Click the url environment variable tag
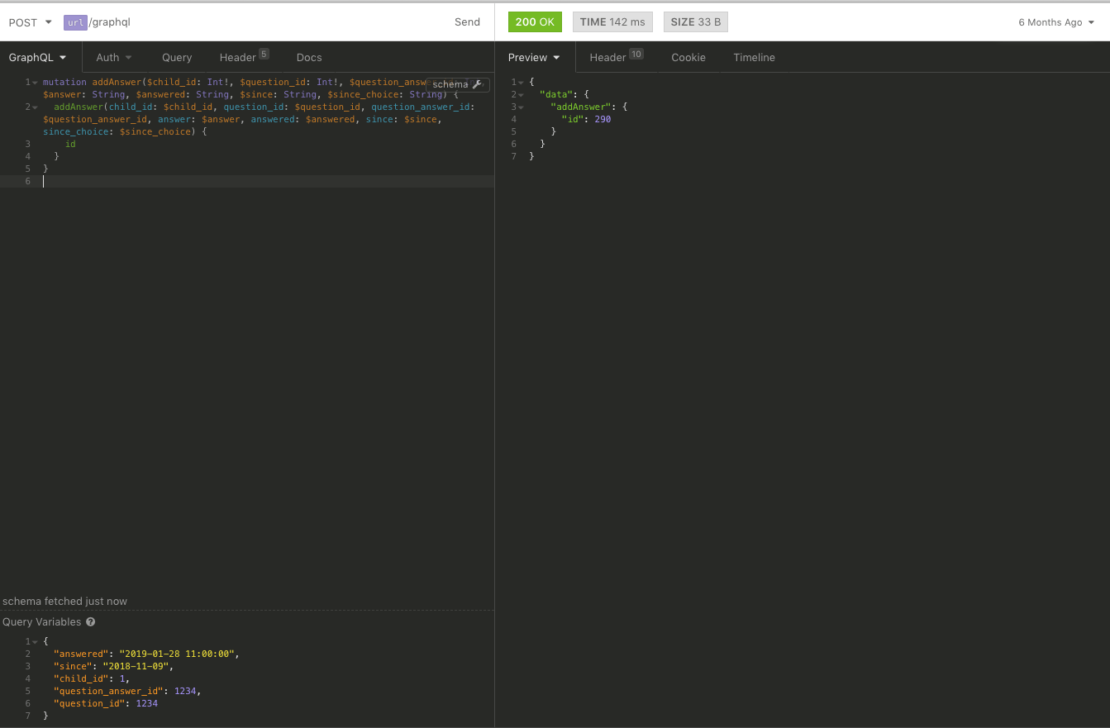Viewport: 1110px width, 728px height. click(x=75, y=22)
